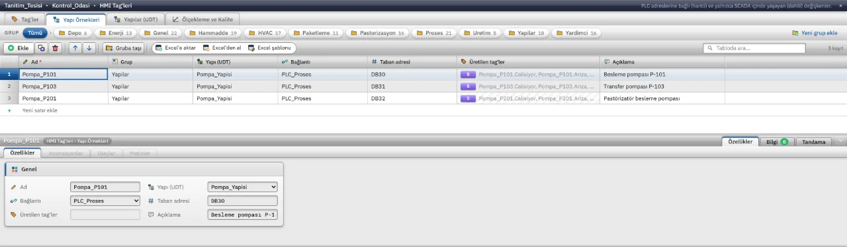The image size is (847, 247).
Task: Delete the selected row with trash icon
Action: [x=55, y=48]
